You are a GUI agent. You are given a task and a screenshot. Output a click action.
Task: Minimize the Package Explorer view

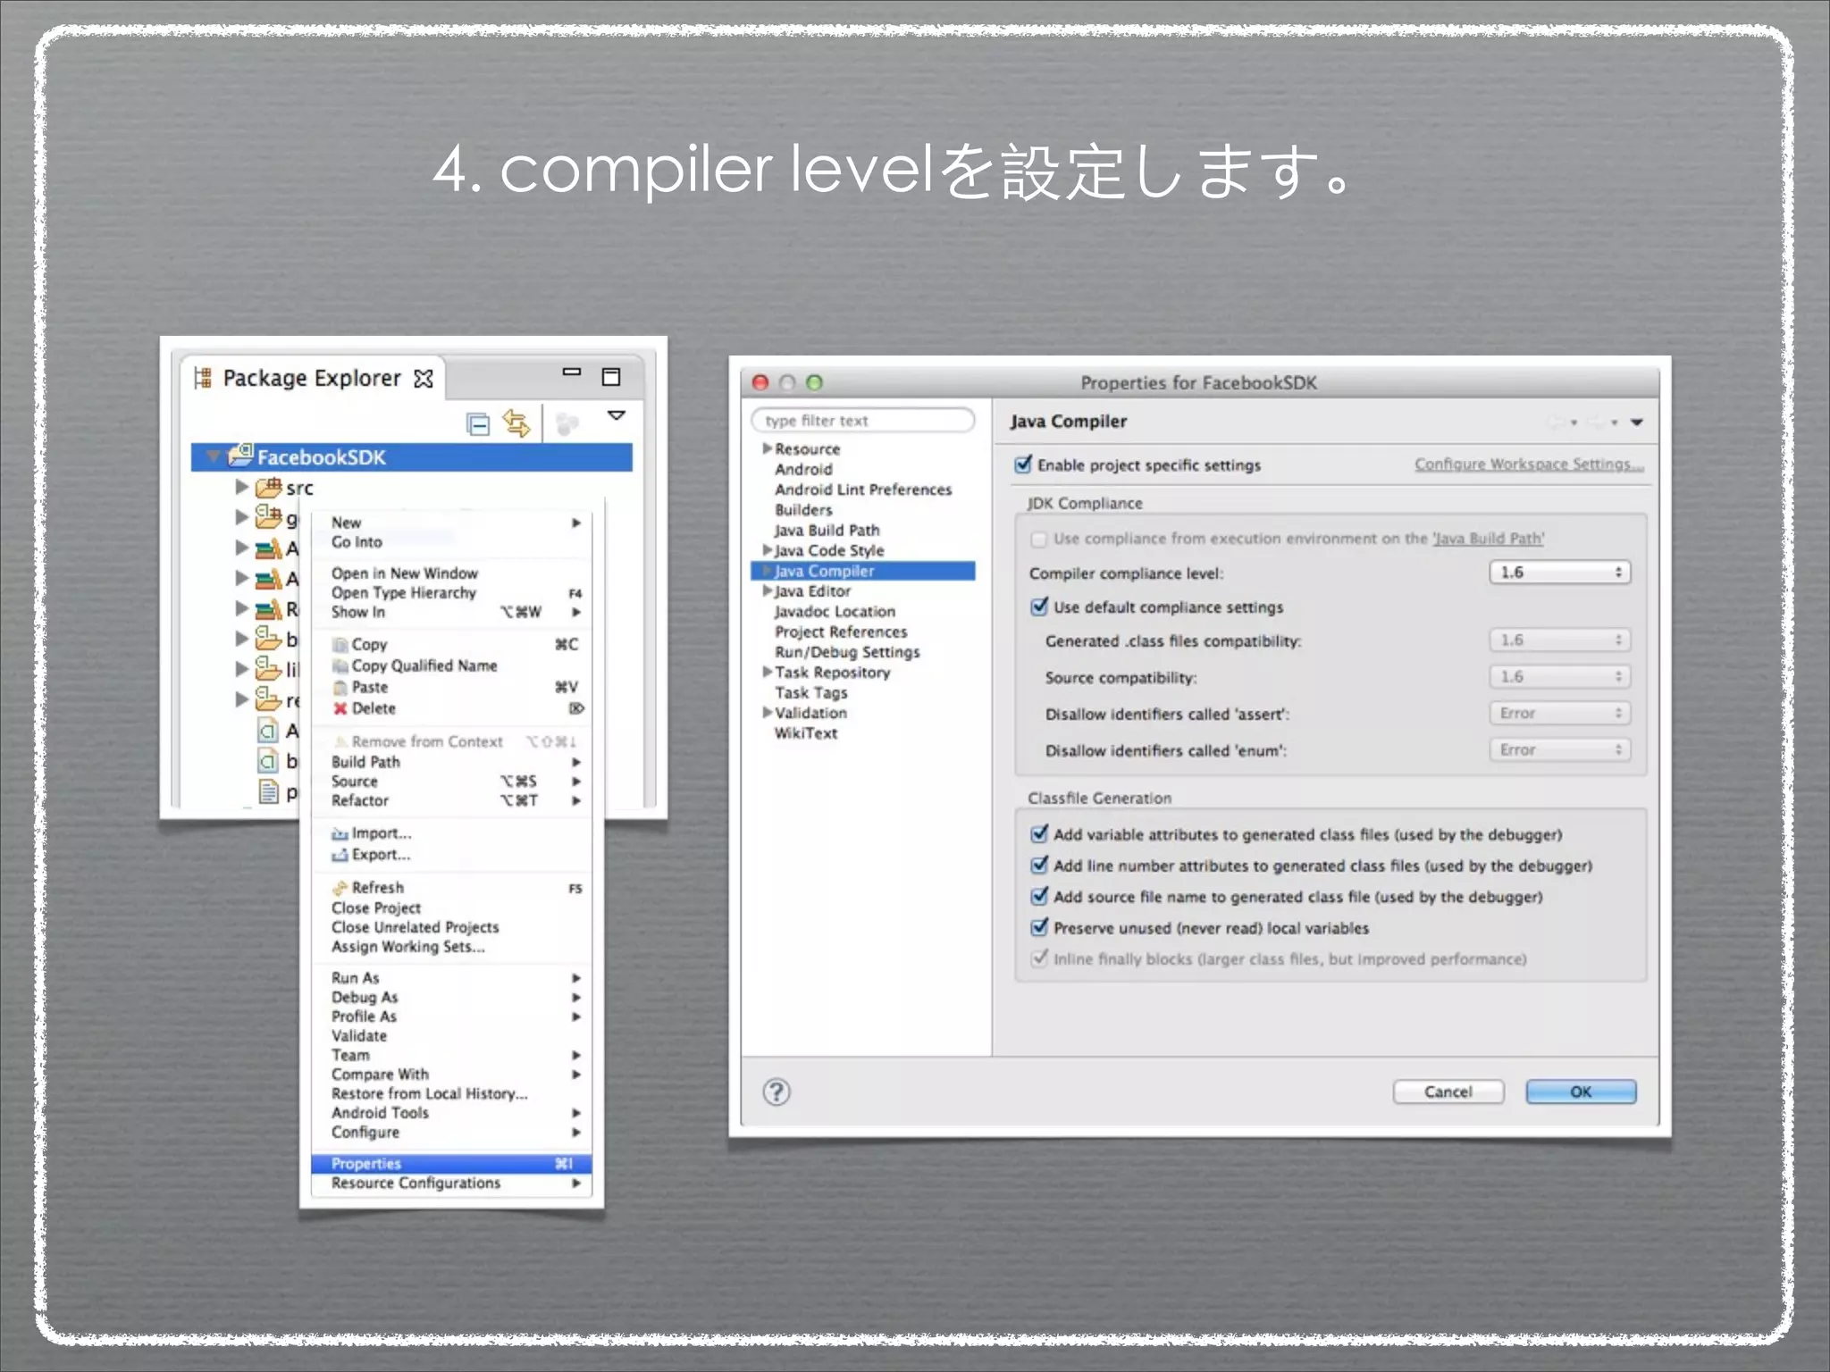tap(572, 372)
